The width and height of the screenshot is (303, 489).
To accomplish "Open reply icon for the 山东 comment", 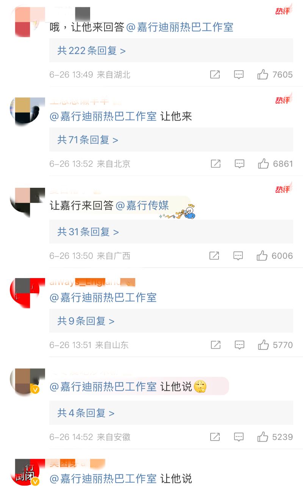I will pyautogui.click(x=239, y=345).
